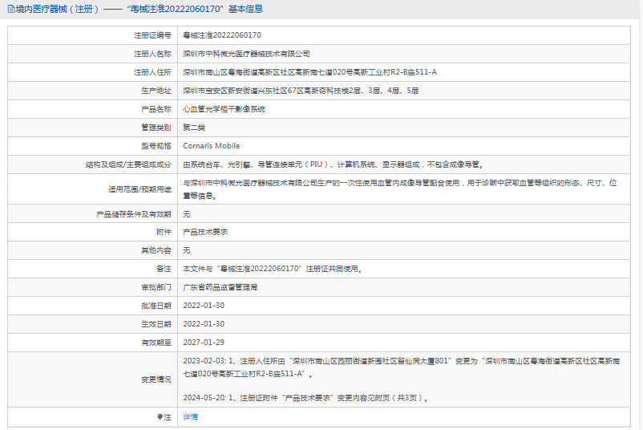Select the 无 value for 产品储存条件及有效期
This screenshot has width=643, height=430.
click(x=187, y=214)
